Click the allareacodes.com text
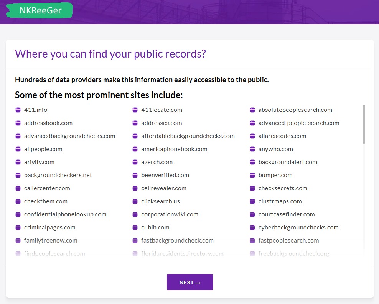Image resolution: width=379 pixels, height=304 pixels. click(x=282, y=136)
